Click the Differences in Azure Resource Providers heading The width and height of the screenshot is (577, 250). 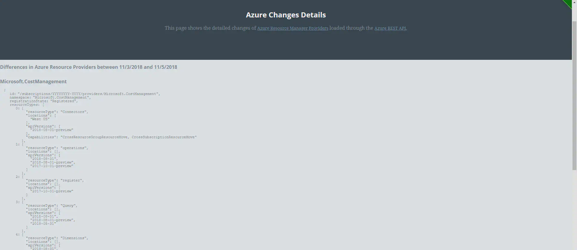pos(89,67)
